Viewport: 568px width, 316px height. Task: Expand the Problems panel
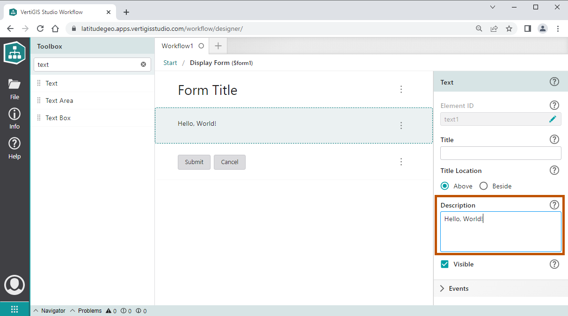pyautogui.click(x=86, y=311)
